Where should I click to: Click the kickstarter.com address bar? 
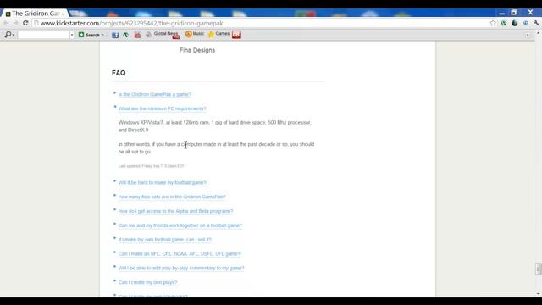coord(261,23)
